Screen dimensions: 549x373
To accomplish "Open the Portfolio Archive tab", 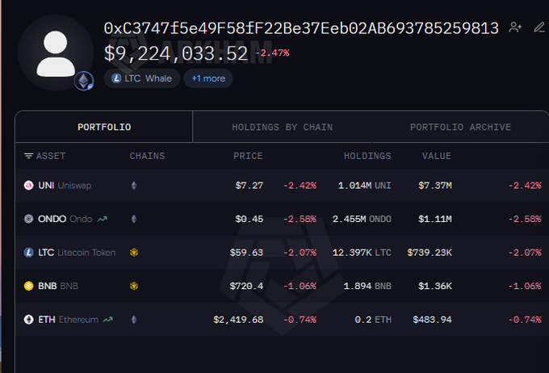I will pyautogui.click(x=460, y=127).
